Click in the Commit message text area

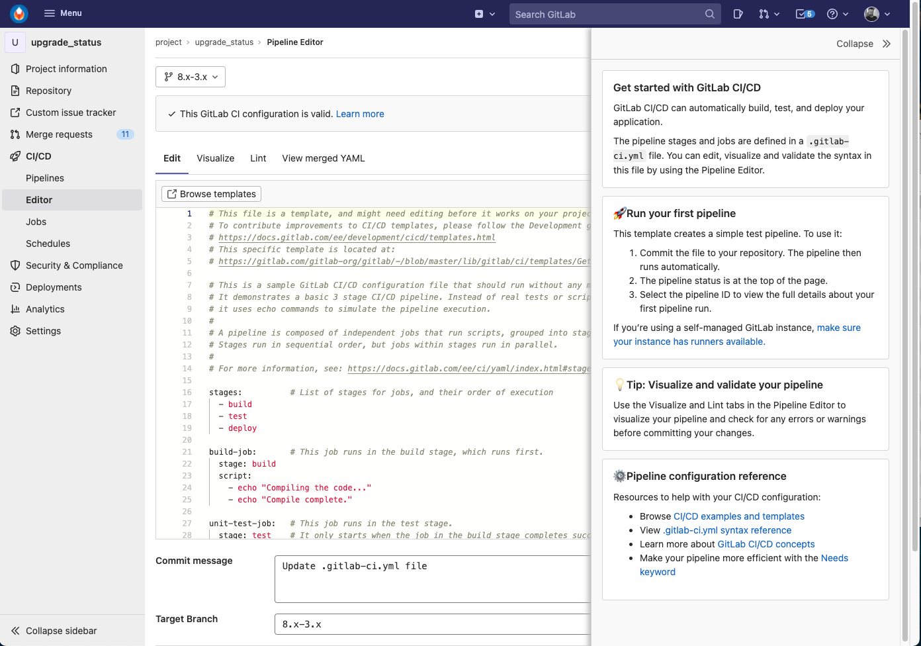coord(433,579)
